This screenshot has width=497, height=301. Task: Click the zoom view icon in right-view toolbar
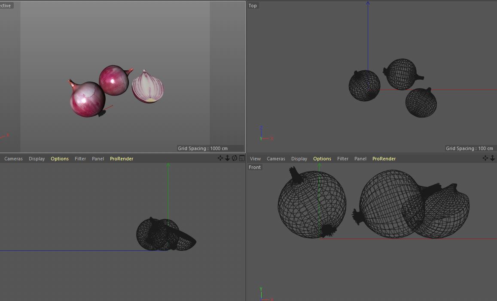[227, 158]
